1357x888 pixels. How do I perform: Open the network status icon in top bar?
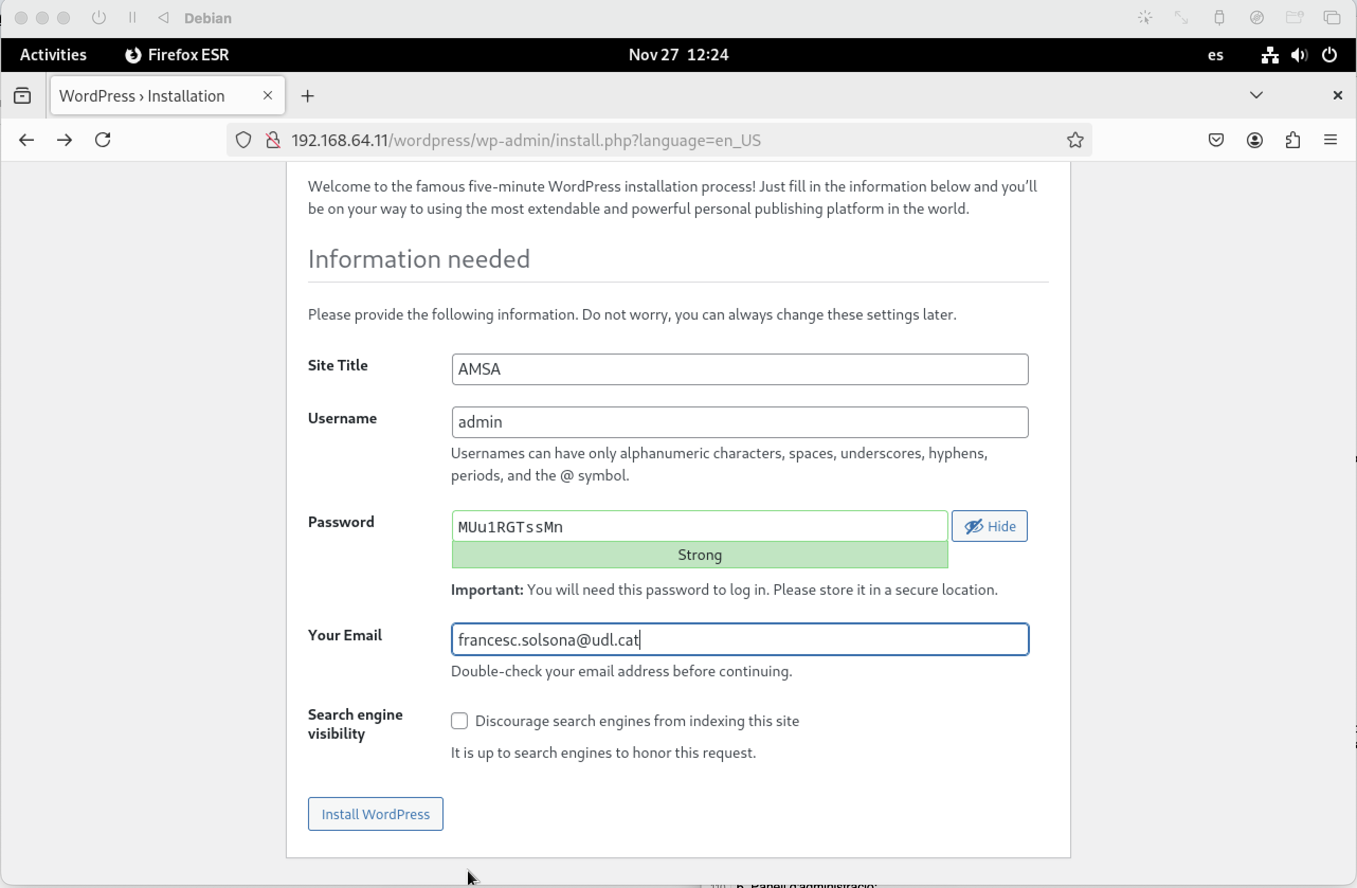tap(1270, 55)
